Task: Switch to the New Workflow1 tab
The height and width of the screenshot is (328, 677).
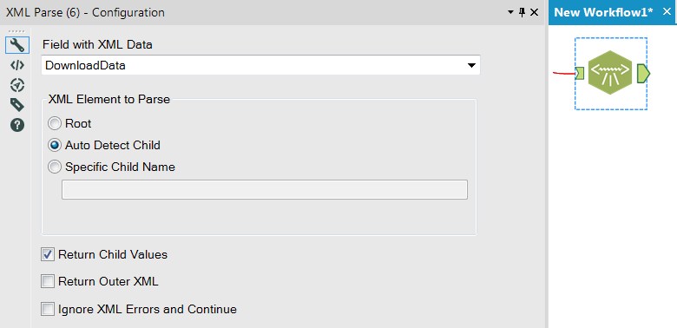Action: pyautogui.click(x=603, y=12)
